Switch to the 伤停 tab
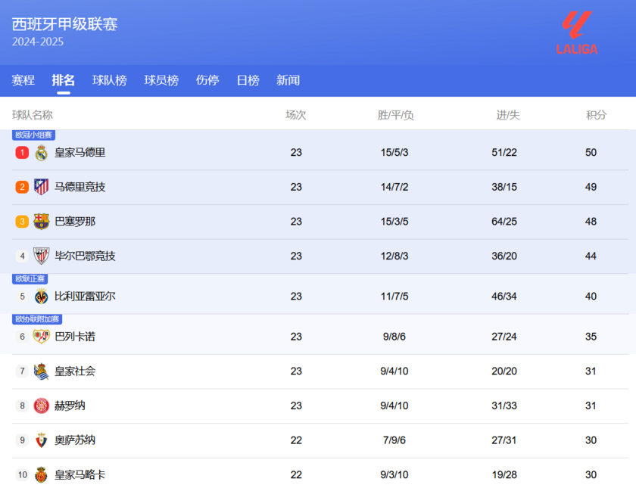Screen dimensions: 636x491 207,80
